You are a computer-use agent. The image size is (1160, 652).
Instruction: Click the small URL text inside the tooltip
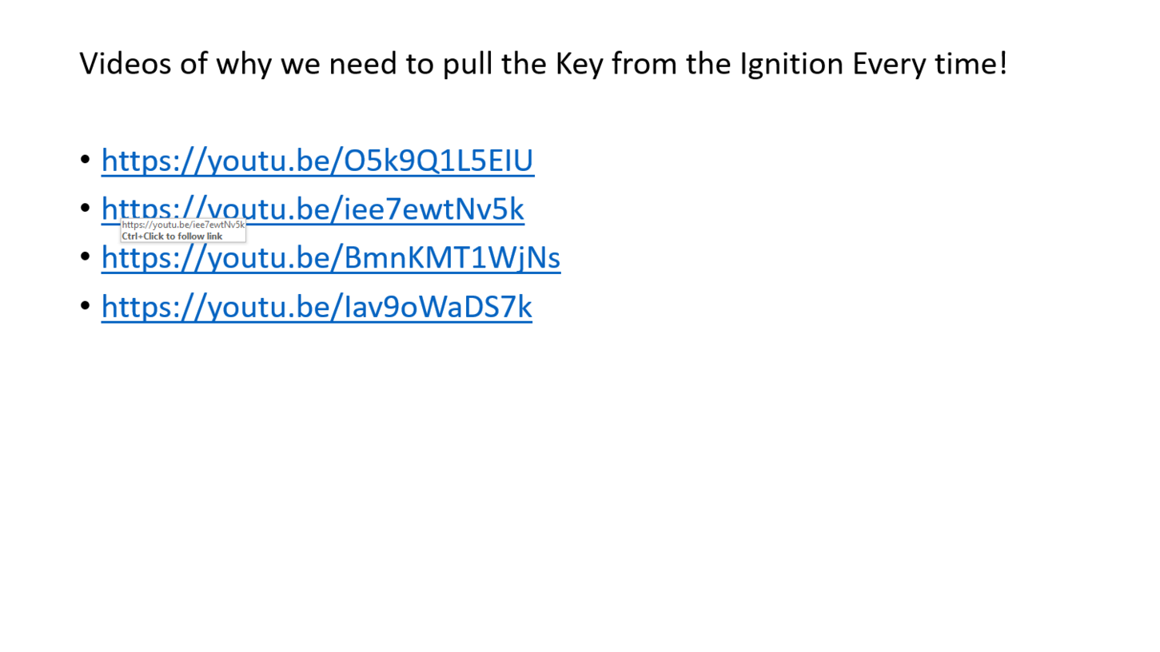(x=183, y=225)
